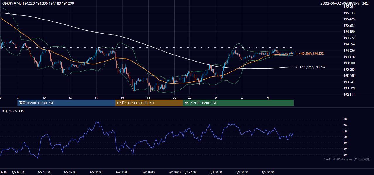Click hour tick 10 on chart axis
Screen dimensions: 374x175
(44, 98)
